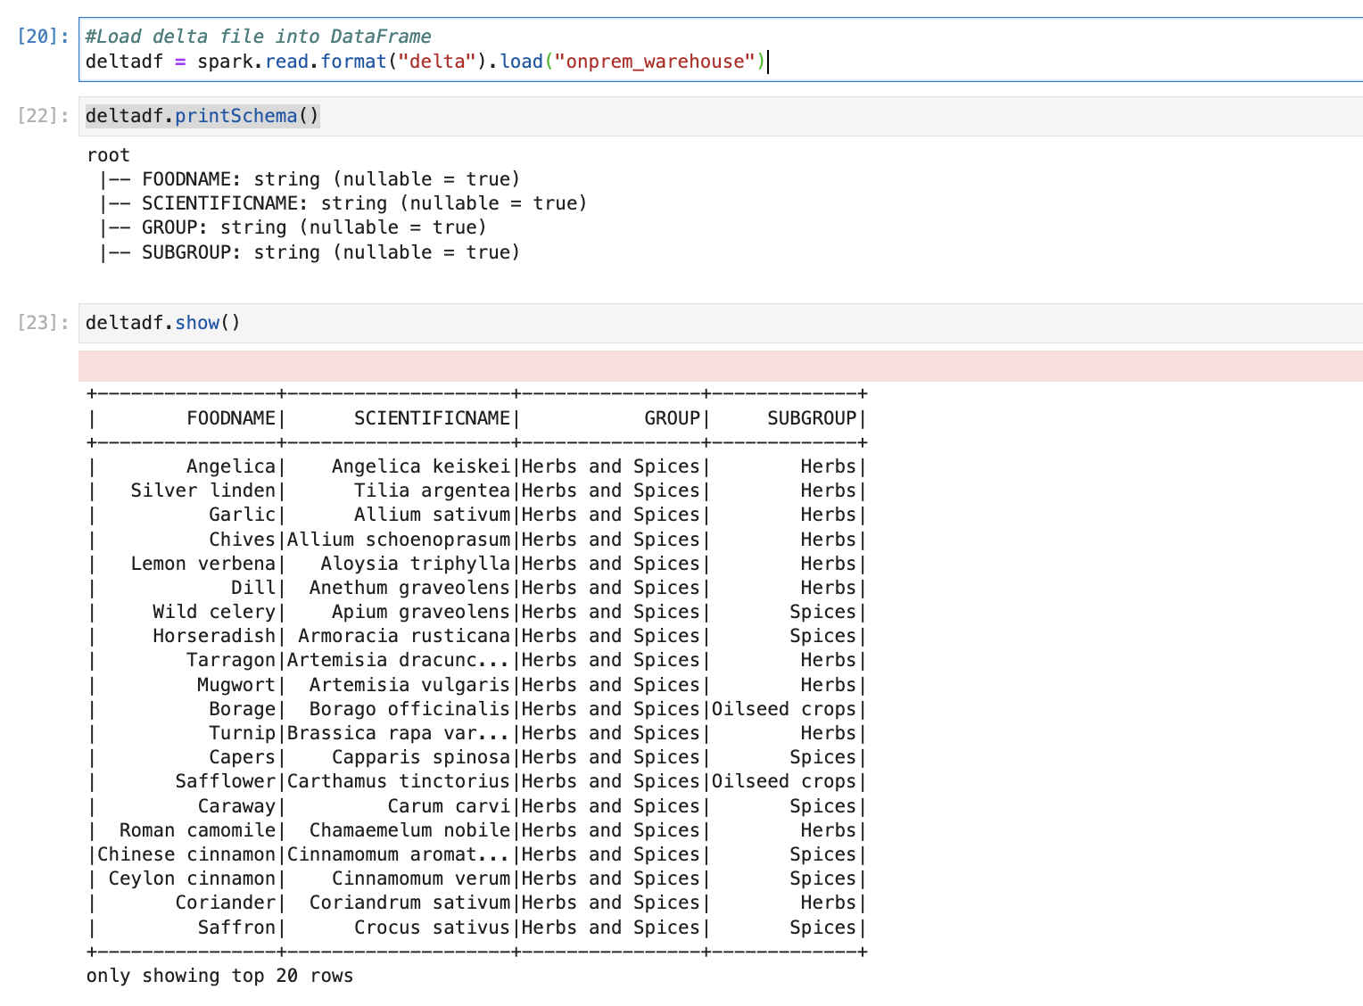Focus the deltadf.show() code cell
The width and height of the screenshot is (1363, 1006).
(x=714, y=323)
